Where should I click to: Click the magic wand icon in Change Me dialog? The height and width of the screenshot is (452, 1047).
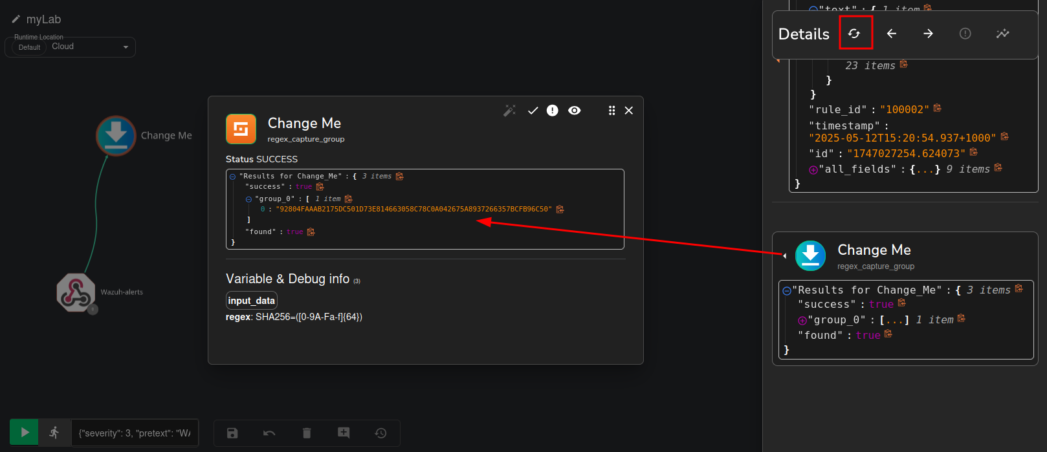coord(510,111)
